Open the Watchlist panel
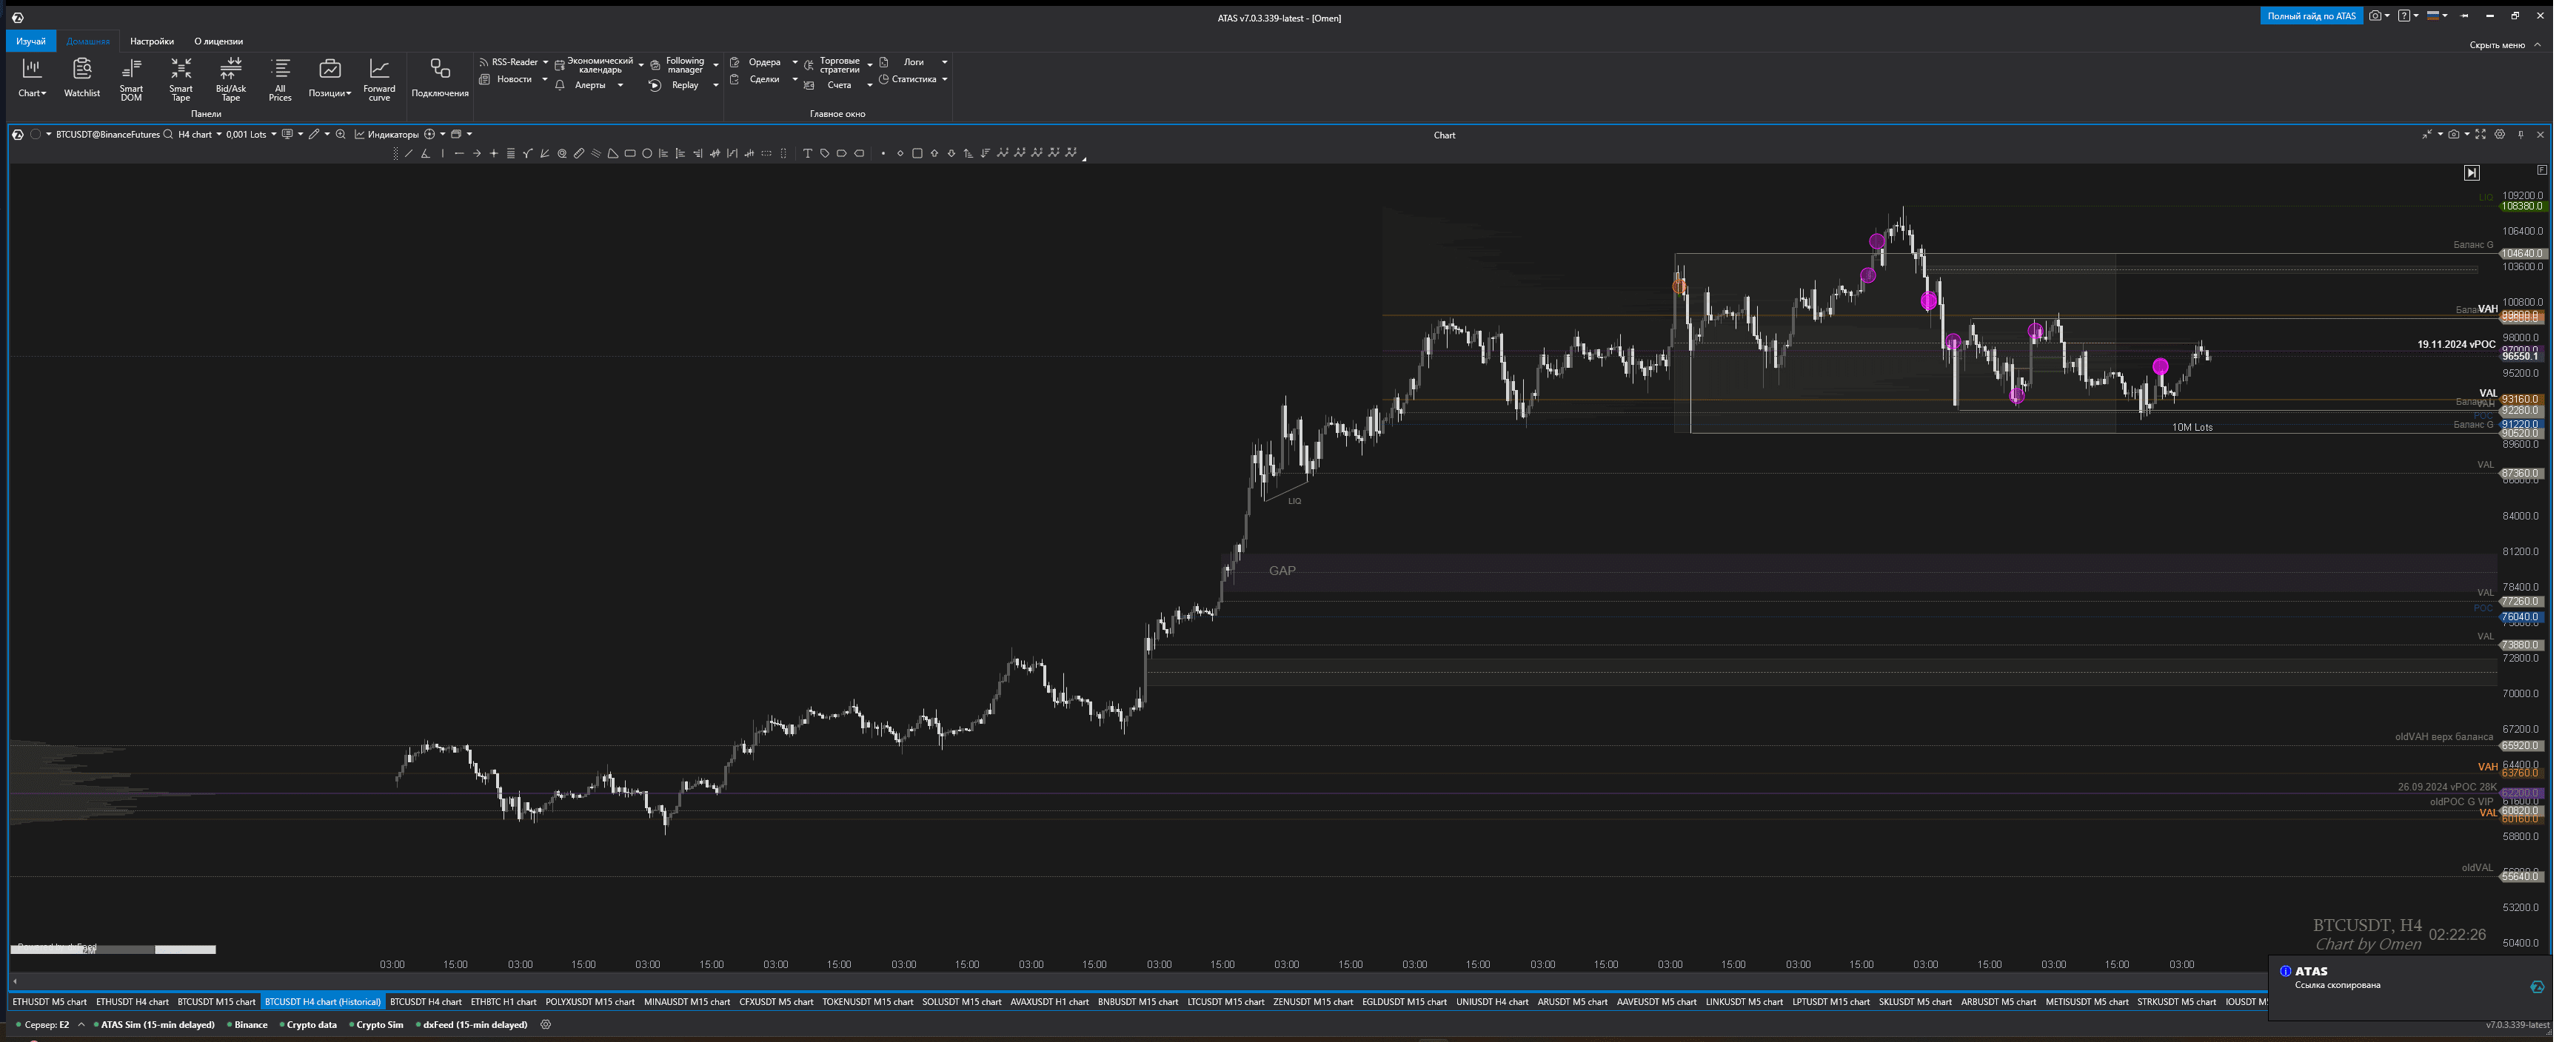Screen dimensions: 2559x1042 [x=81, y=78]
